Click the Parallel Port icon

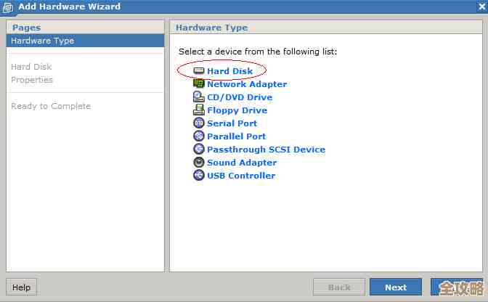199,136
